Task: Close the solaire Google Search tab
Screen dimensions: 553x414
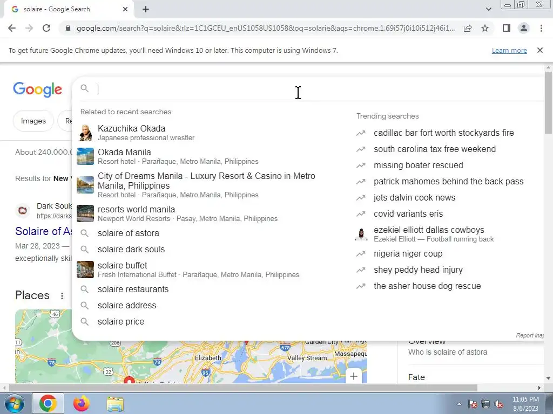Action: click(125, 9)
